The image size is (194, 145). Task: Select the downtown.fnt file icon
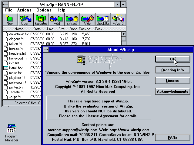pyautogui.click(x=6, y=34)
